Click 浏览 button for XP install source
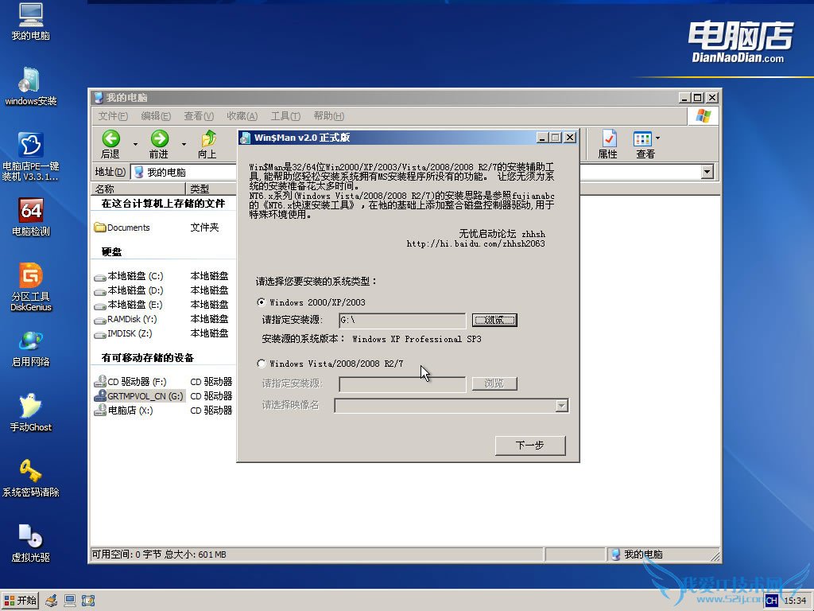This screenshot has height=611, width=814. click(494, 320)
